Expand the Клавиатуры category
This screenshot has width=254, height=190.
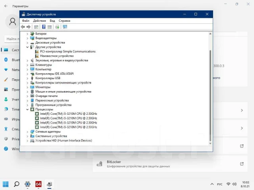click(27, 65)
